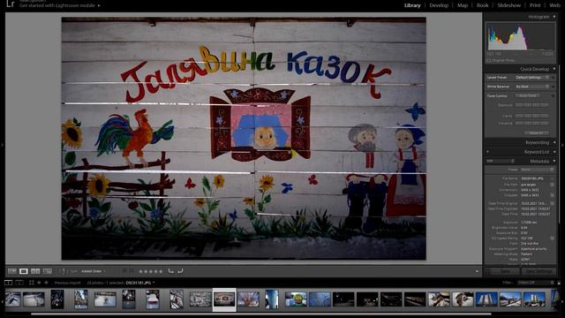Click arrow button beside ISO Speed Rating
Screen dimensions: 565x318
pos(552,238)
